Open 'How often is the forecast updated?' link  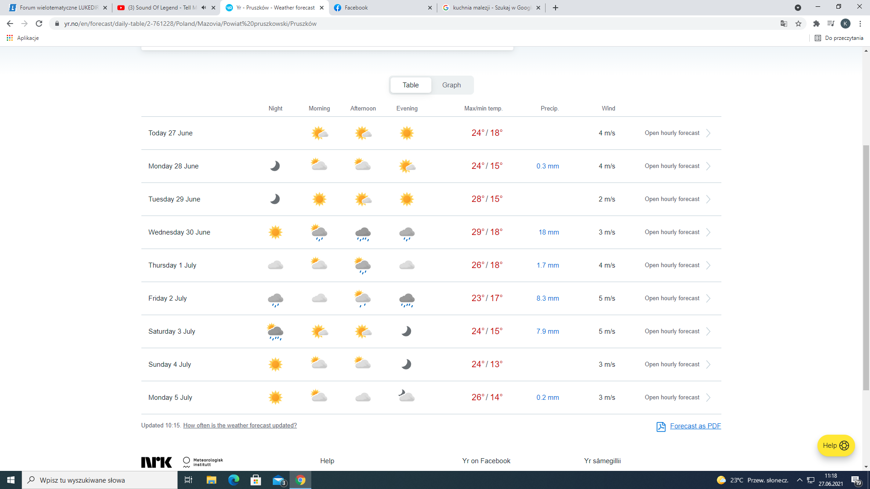[x=240, y=426]
